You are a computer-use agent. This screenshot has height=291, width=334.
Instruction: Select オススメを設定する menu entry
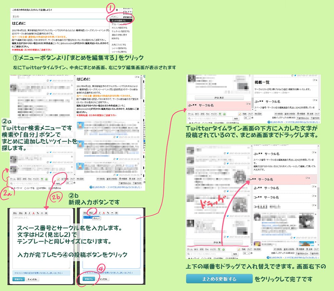[x=120, y=28]
